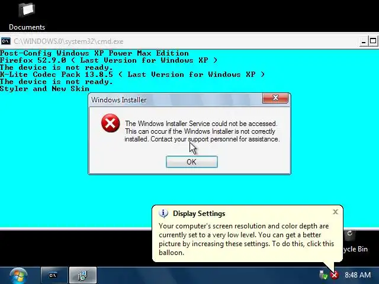Image resolution: width=379 pixels, height=284 pixels.
Task: Maximize the cmd.exe window
Action: [x=373, y=41]
